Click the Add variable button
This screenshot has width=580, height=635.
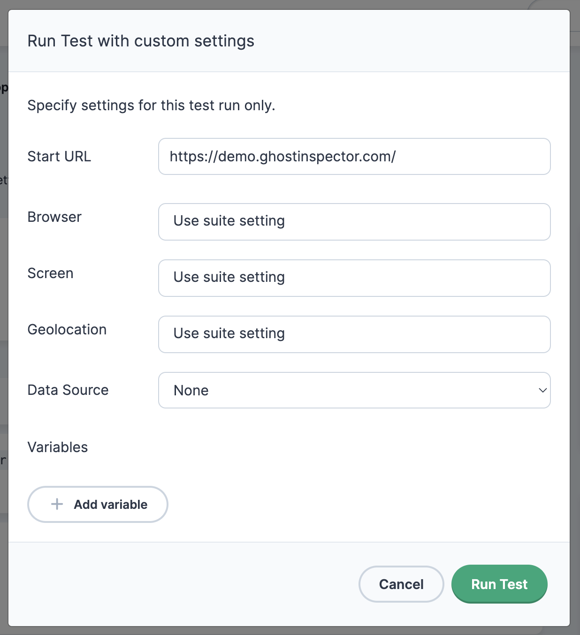pos(98,504)
